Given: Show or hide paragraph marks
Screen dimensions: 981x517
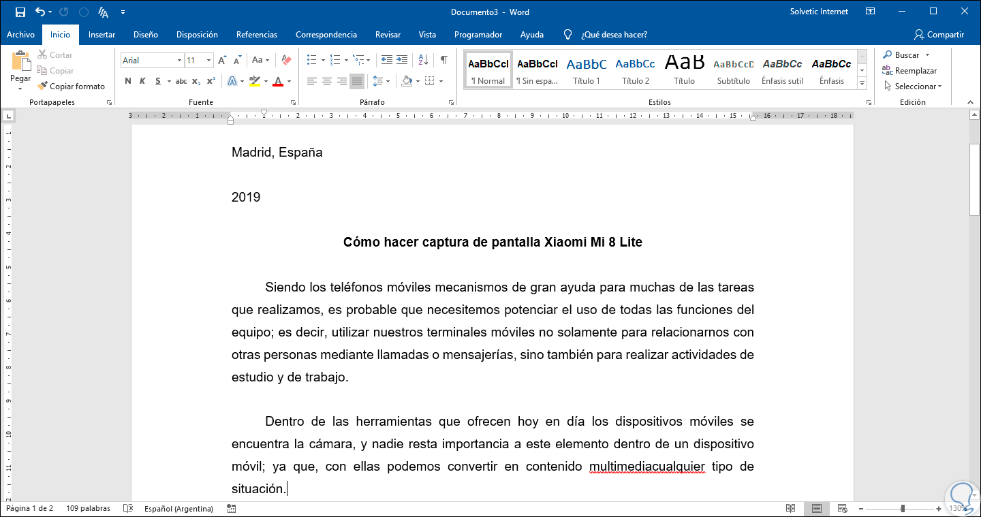Looking at the screenshot, I should [x=444, y=60].
